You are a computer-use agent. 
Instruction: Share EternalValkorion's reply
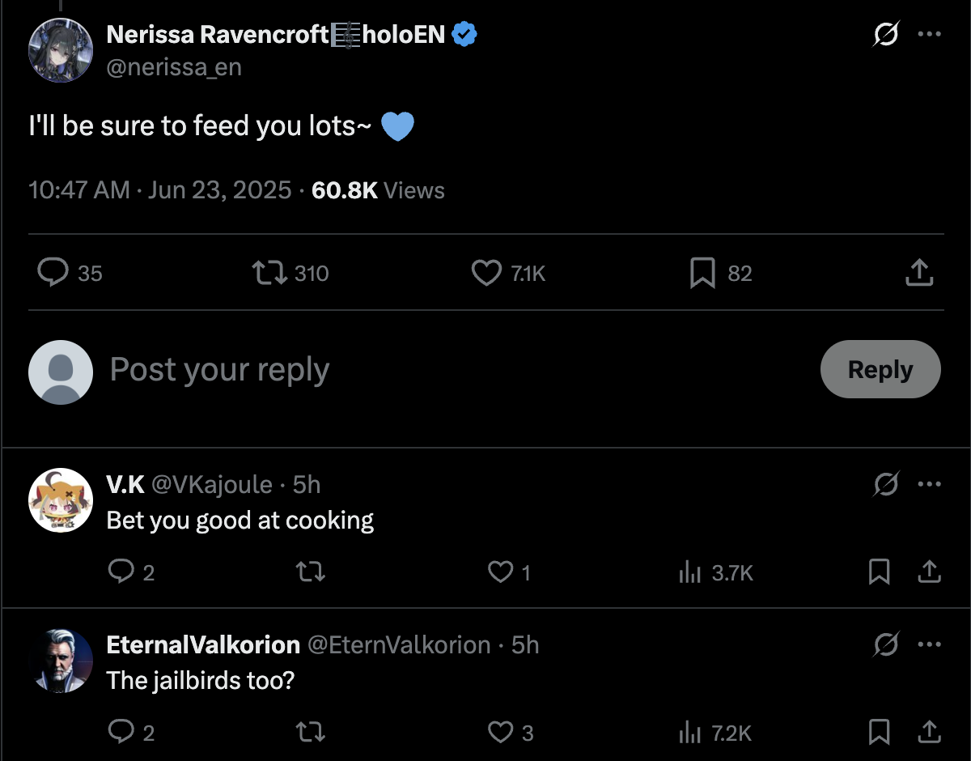click(x=930, y=733)
